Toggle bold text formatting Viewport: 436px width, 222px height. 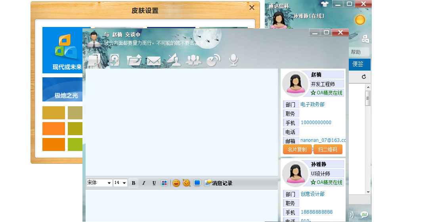pyautogui.click(x=134, y=183)
